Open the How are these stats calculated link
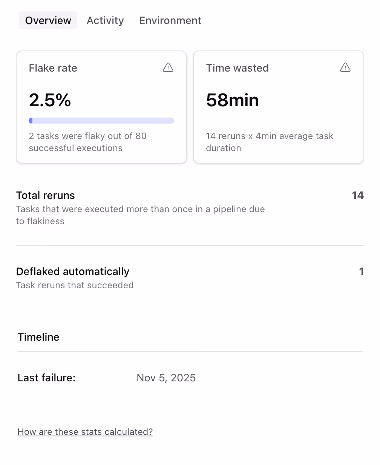Viewport: 380px width, 465px height. point(85,432)
